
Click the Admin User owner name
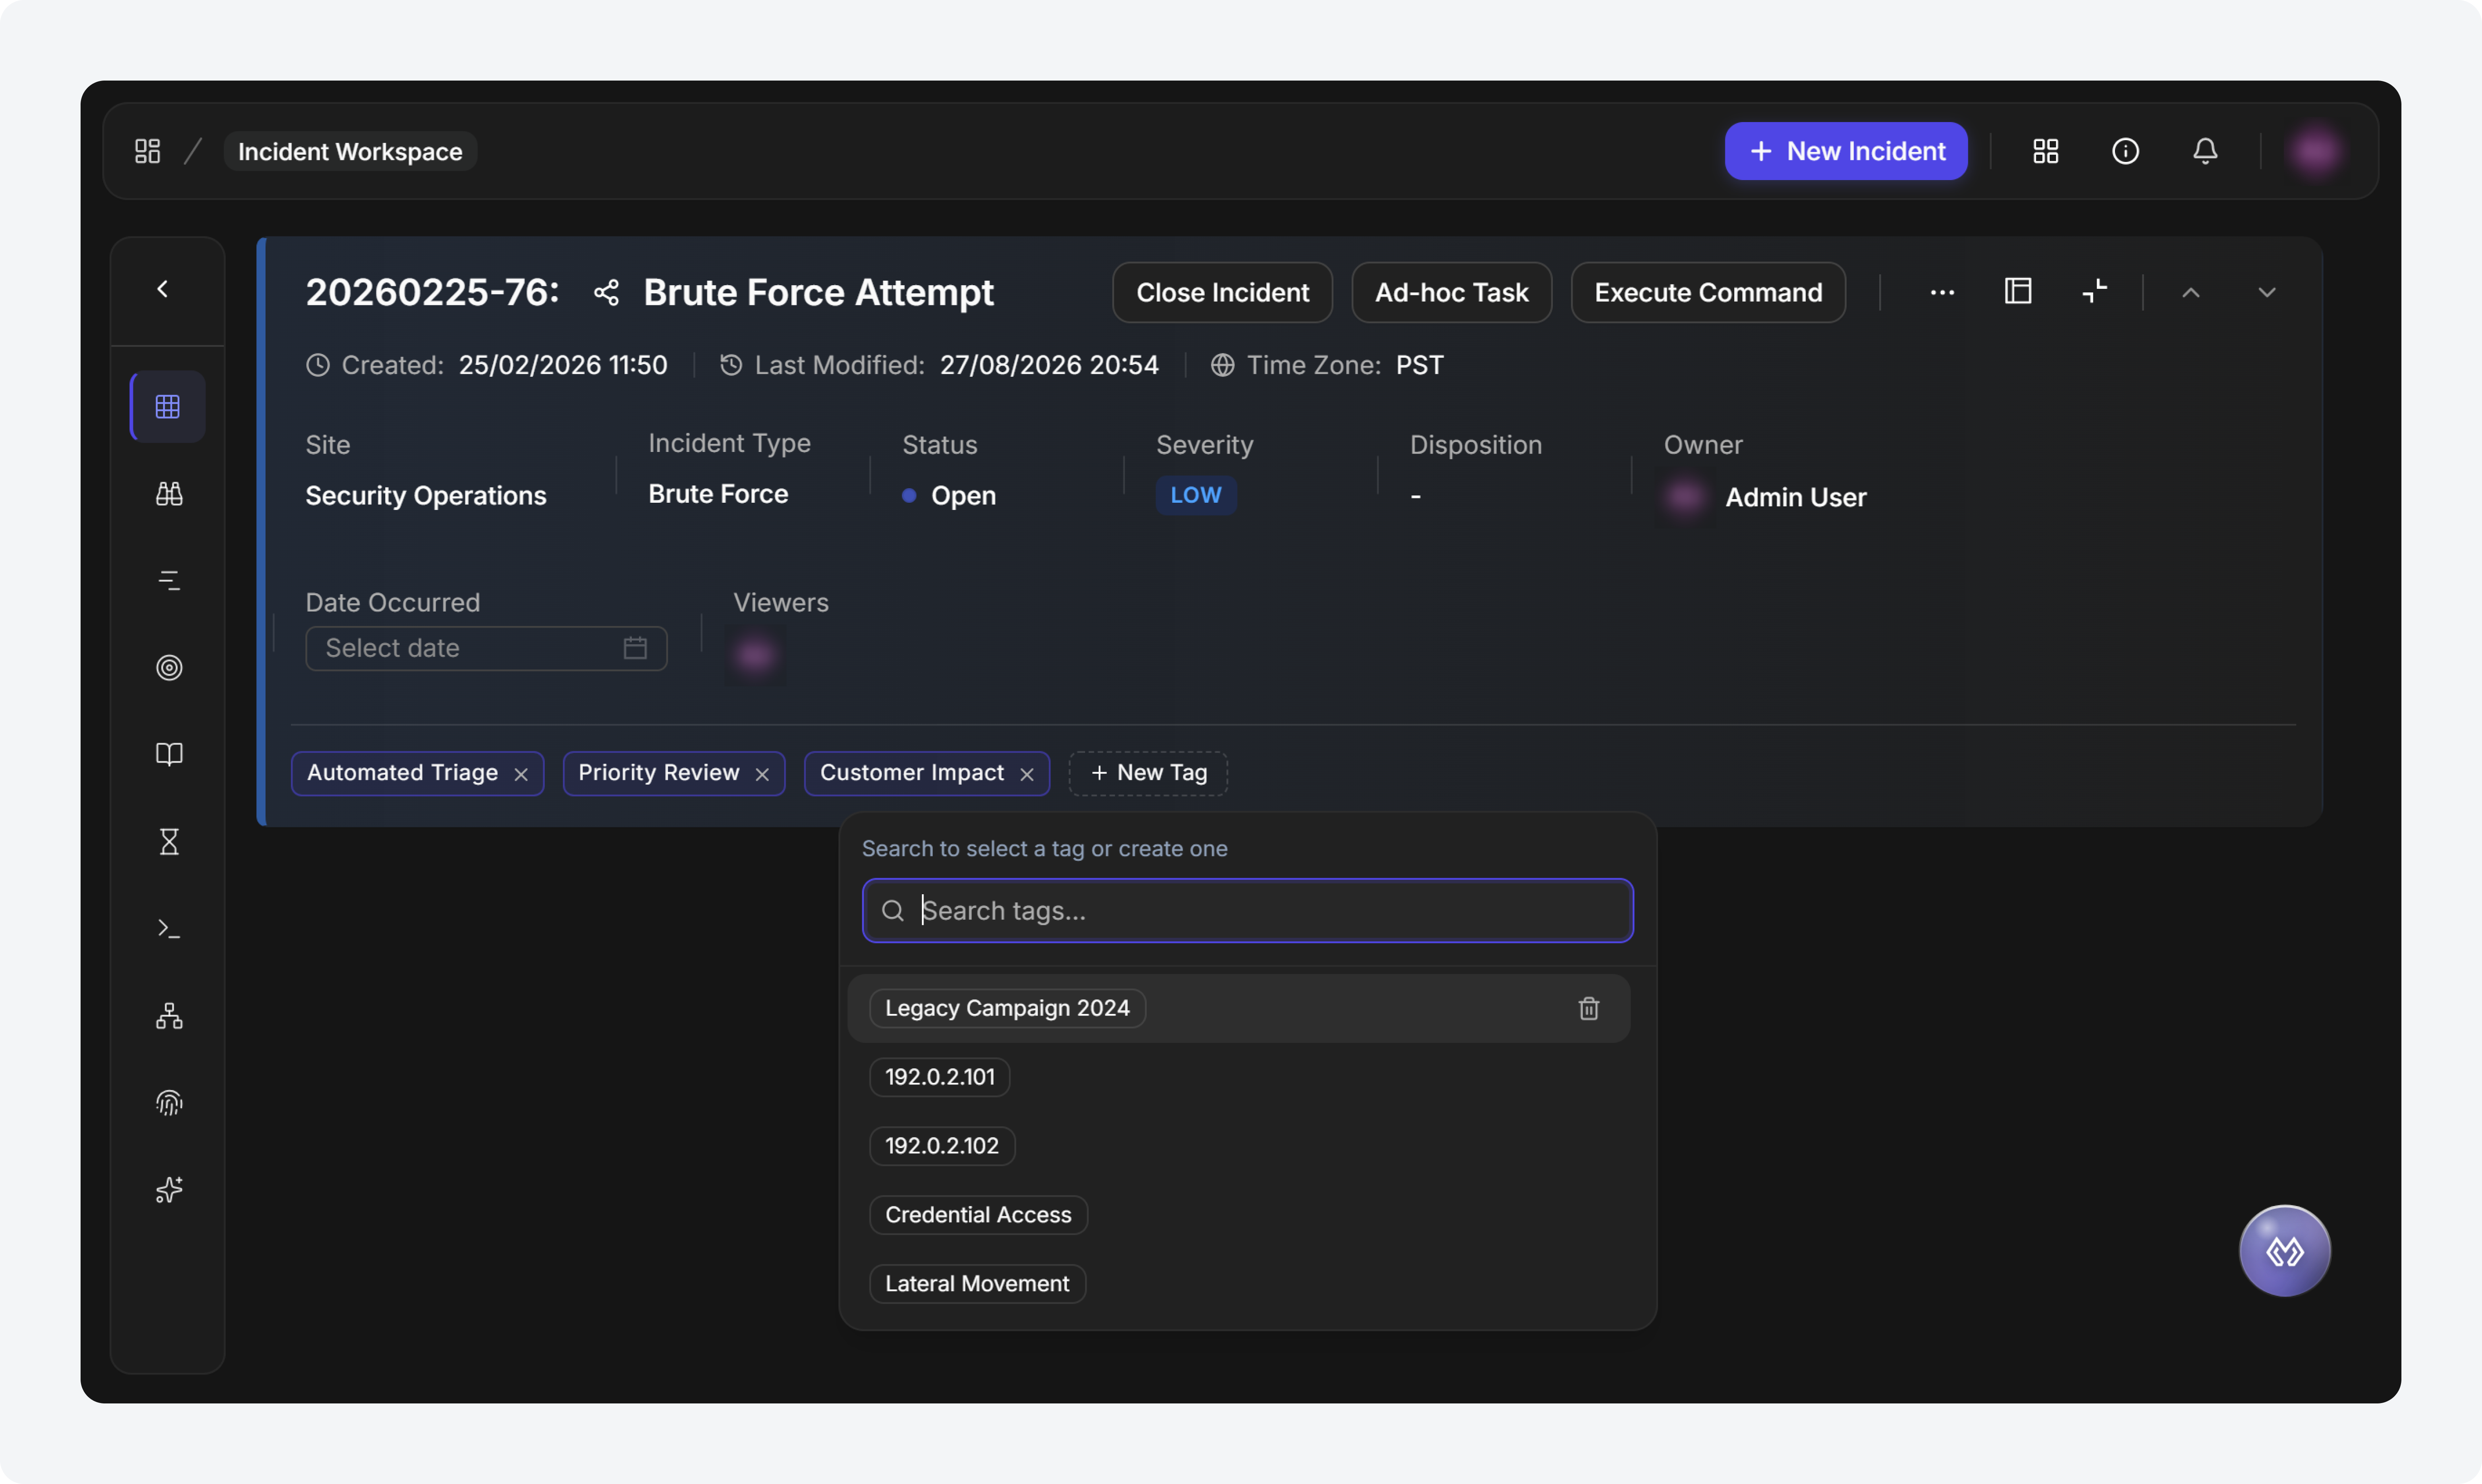click(x=1796, y=497)
